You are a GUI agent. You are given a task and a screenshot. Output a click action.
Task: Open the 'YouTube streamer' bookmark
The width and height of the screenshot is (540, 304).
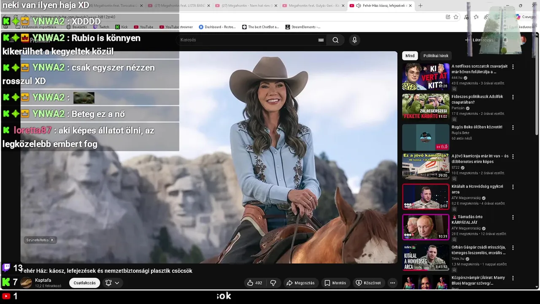[x=176, y=27]
